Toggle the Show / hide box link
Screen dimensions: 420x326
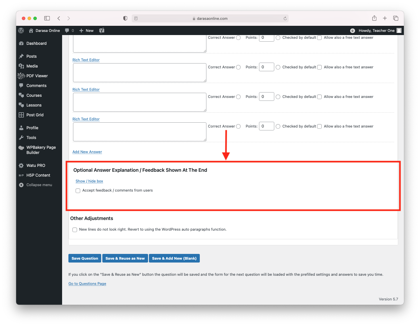click(x=89, y=181)
